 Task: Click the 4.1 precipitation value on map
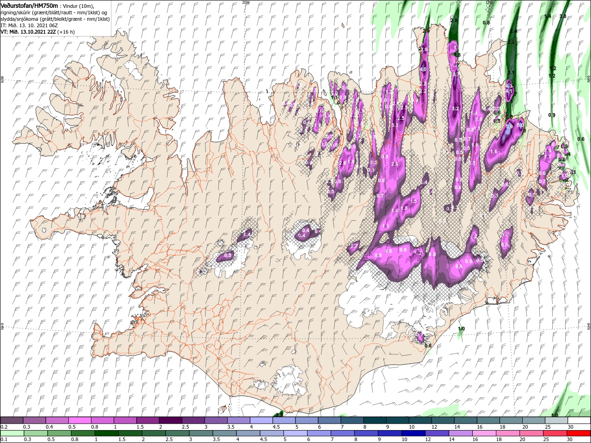point(510,91)
